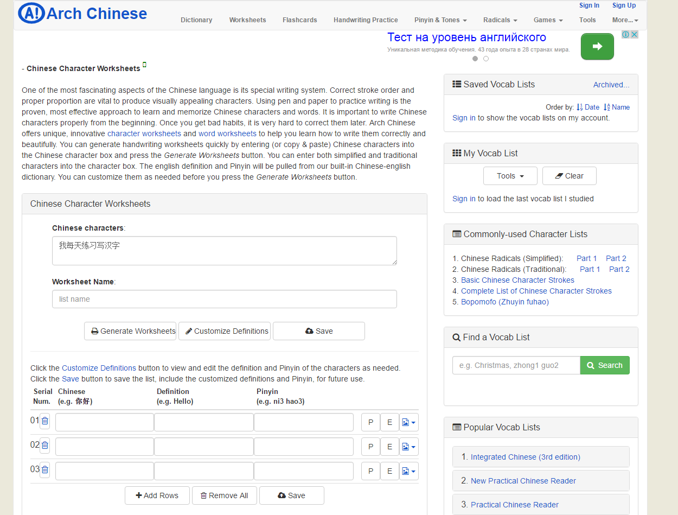
Task: Click the ad info icon
Action: pos(625,35)
